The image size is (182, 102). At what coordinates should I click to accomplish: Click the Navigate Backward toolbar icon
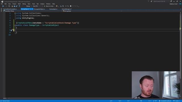(x=3, y=6)
